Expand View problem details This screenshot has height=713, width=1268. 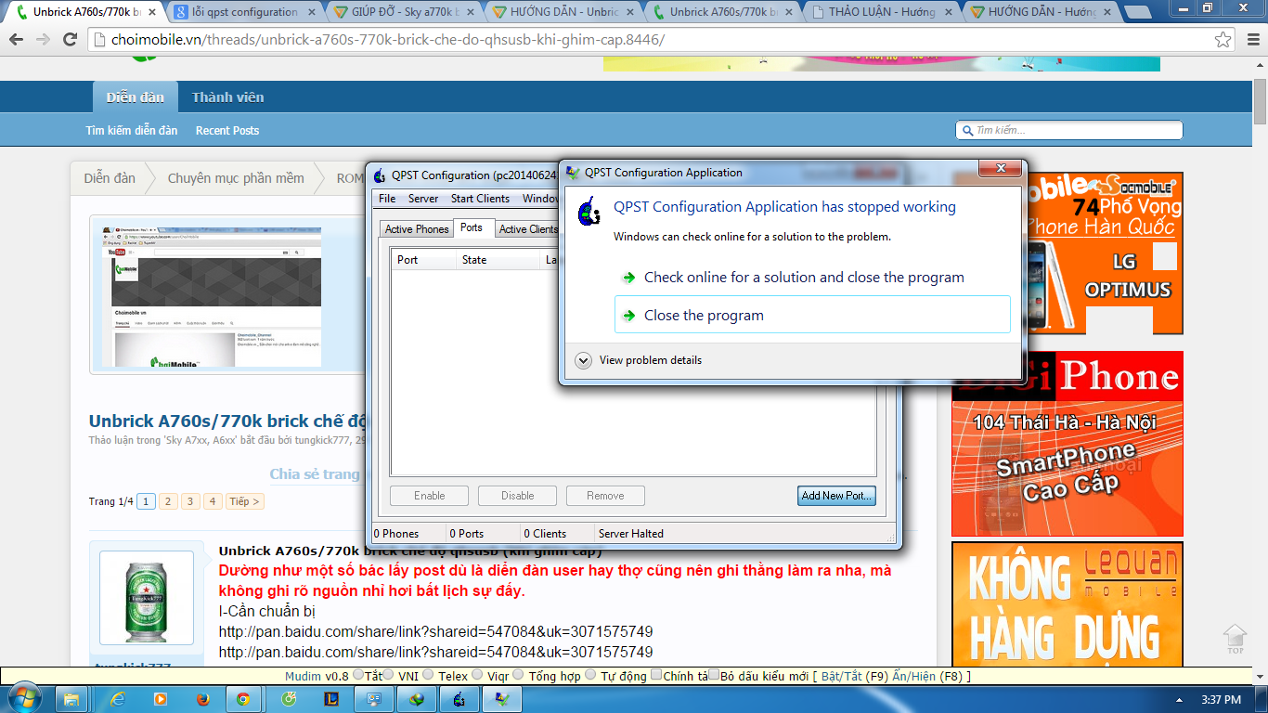coord(639,360)
